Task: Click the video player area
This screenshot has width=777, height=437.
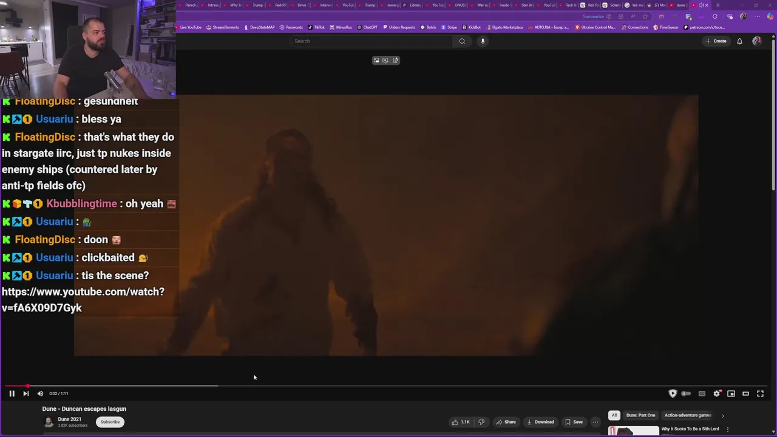Action: pos(386,225)
